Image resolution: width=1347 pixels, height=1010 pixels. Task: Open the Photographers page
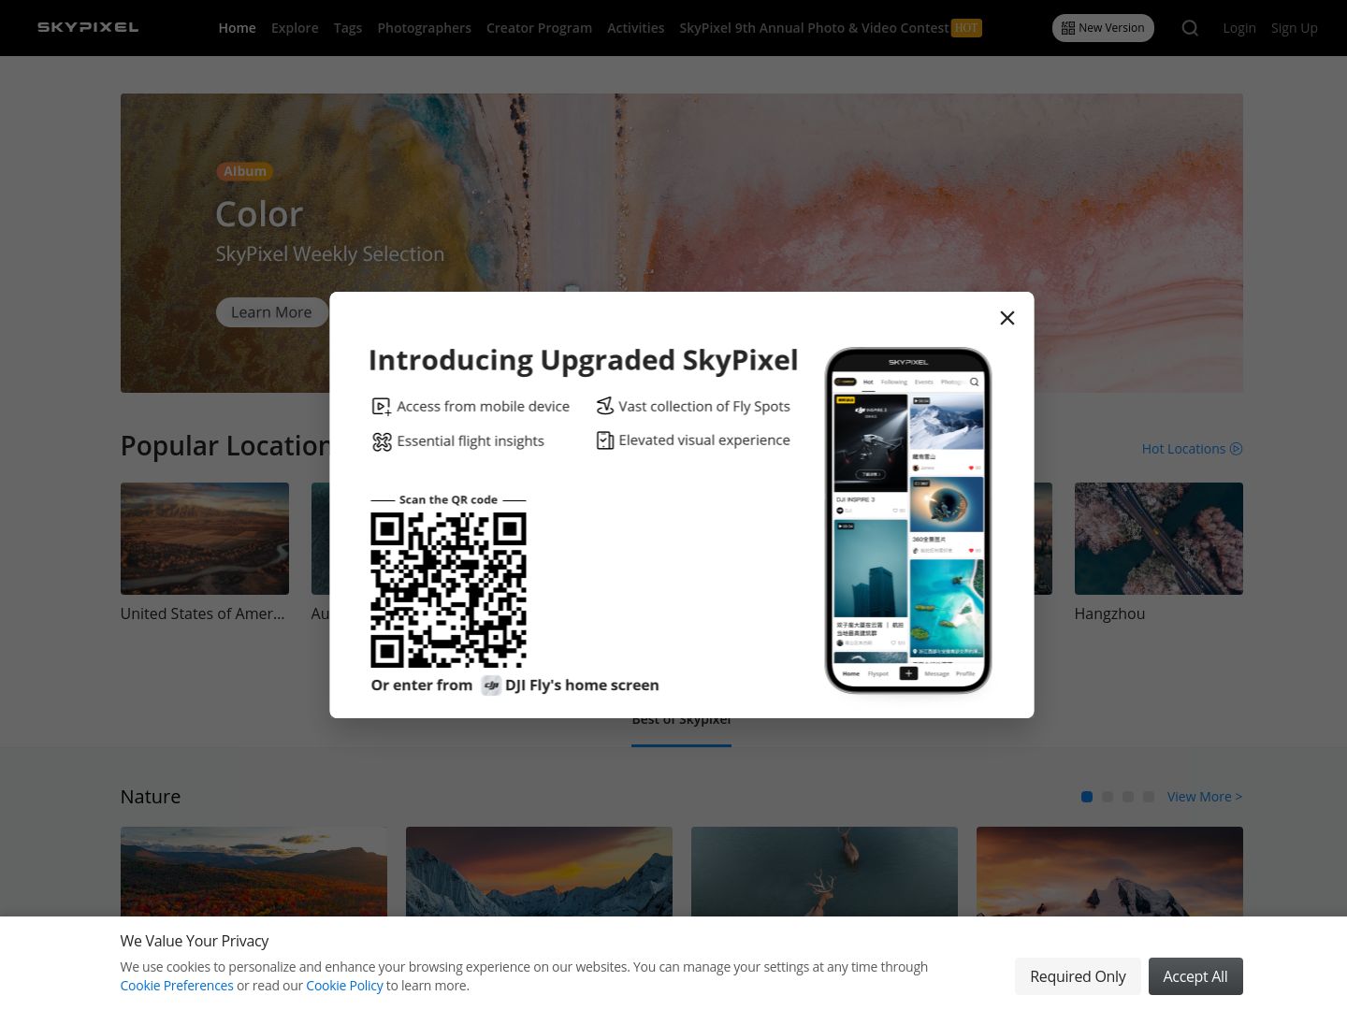[x=424, y=28]
